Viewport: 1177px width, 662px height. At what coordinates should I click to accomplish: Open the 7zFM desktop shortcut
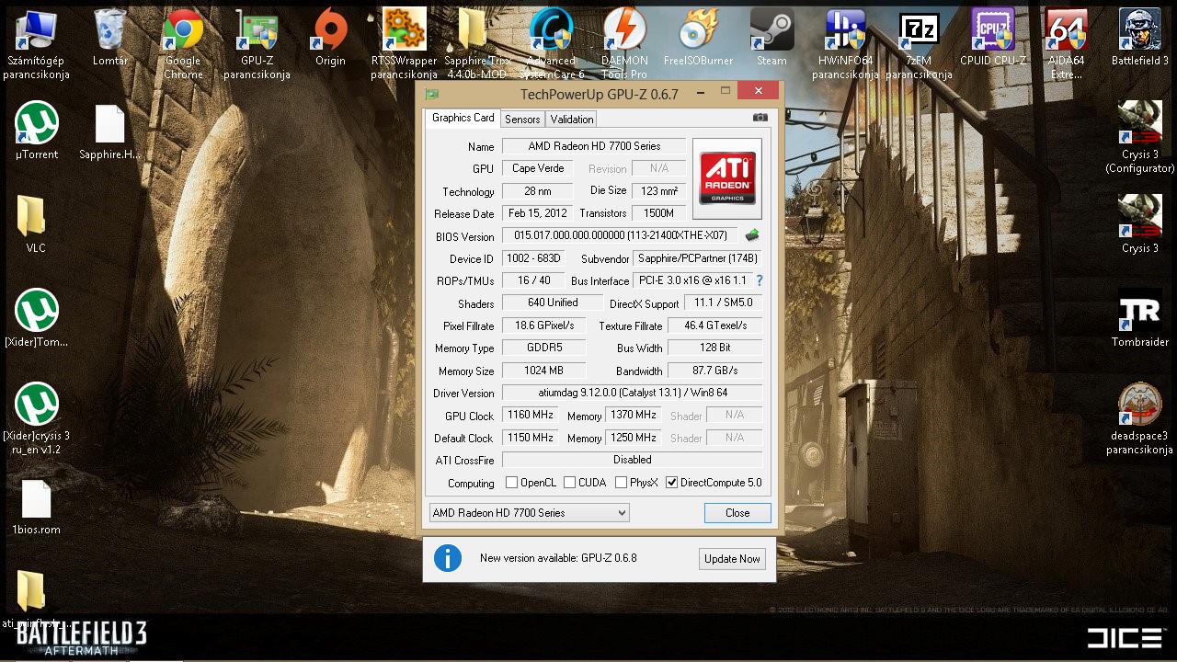coord(919,43)
